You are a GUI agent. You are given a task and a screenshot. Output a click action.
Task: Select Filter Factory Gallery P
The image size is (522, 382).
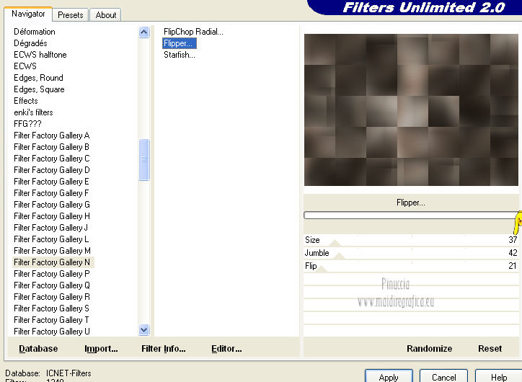click(52, 274)
